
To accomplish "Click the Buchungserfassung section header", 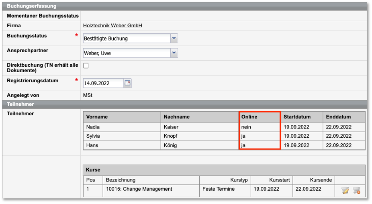I will pos(184,6).
